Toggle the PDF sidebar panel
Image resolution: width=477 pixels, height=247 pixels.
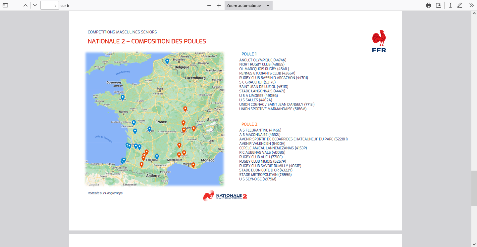[x=5, y=5]
